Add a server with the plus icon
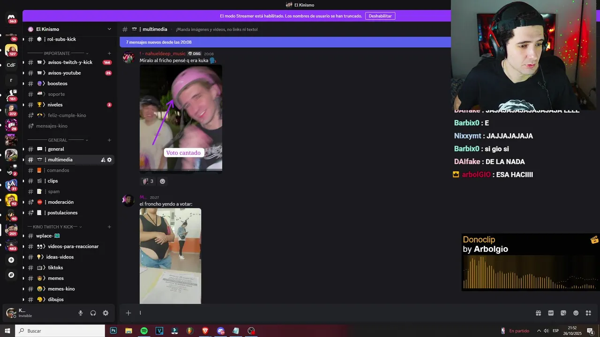The width and height of the screenshot is (600, 337). (11, 260)
